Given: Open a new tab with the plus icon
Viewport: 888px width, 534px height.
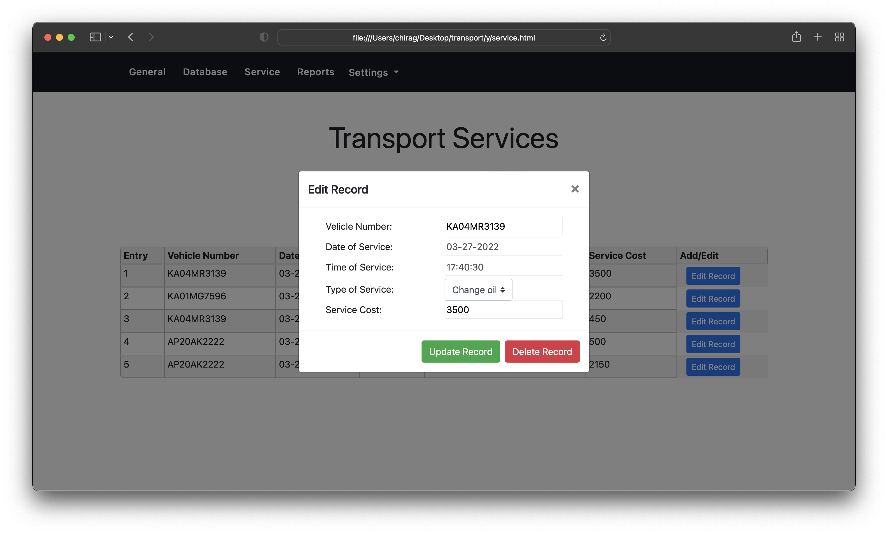Looking at the screenshot, I should (817, 37).
